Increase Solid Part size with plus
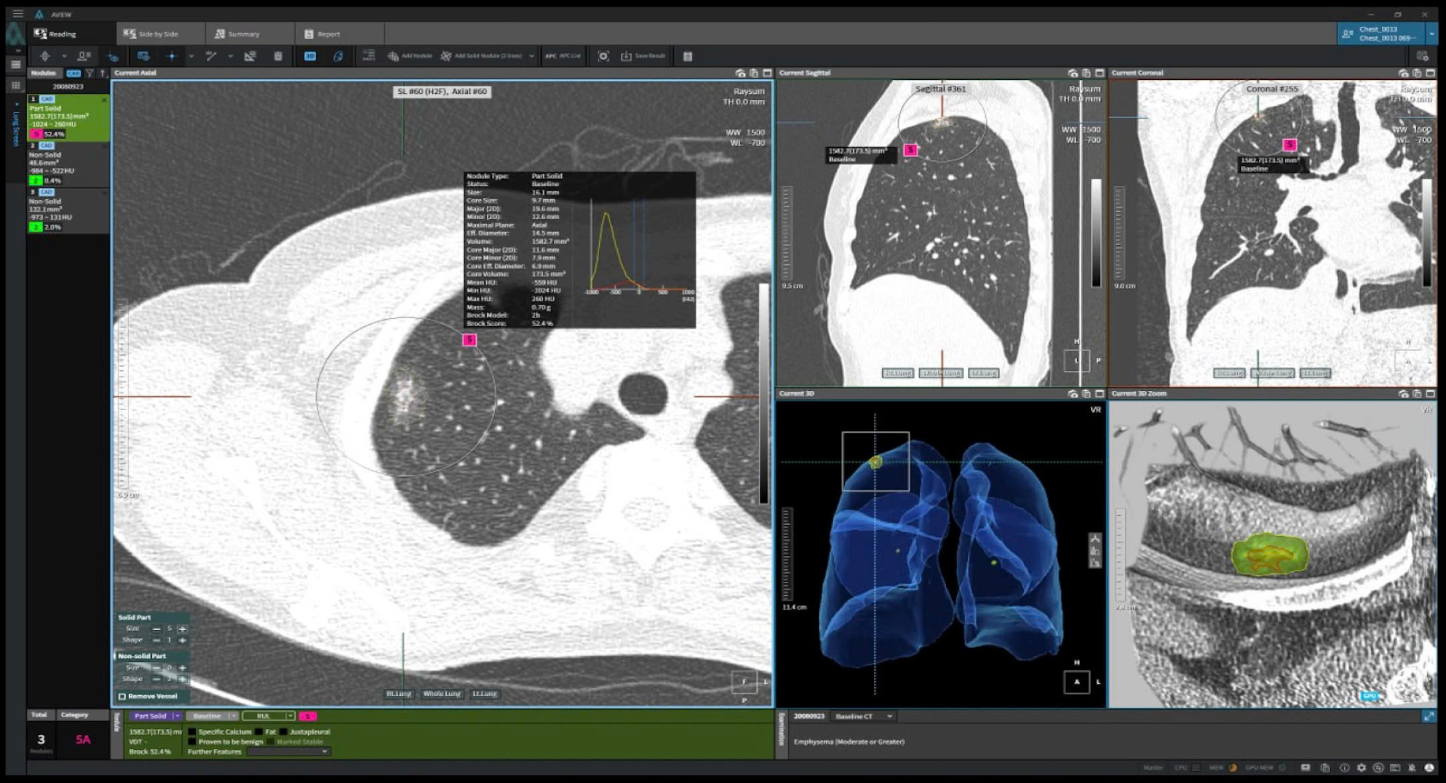Screen dimensions: 1446x783 point(182,629)
